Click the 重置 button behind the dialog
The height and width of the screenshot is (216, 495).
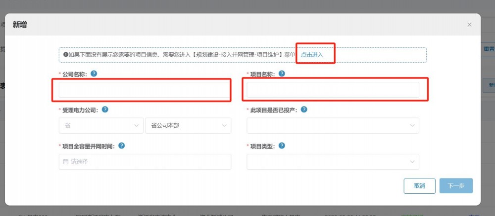coord(488,49)
